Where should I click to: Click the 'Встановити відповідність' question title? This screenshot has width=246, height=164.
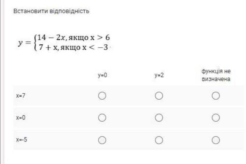[51, 11]
